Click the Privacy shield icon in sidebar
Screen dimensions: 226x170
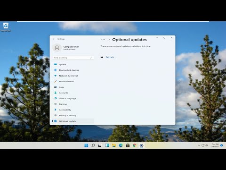[55, 115]
